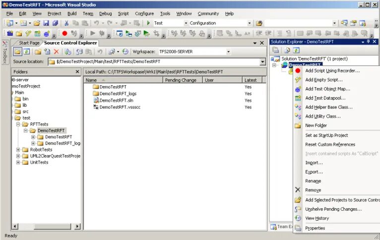Open the Toolbox side panel
The image size is (380, 240).
[x=4, y=52]
